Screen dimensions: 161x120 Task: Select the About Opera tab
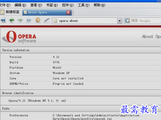47,12
